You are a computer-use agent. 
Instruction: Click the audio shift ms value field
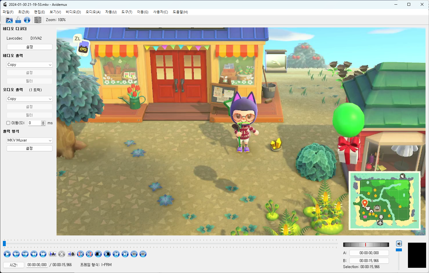tap(35, 123)
